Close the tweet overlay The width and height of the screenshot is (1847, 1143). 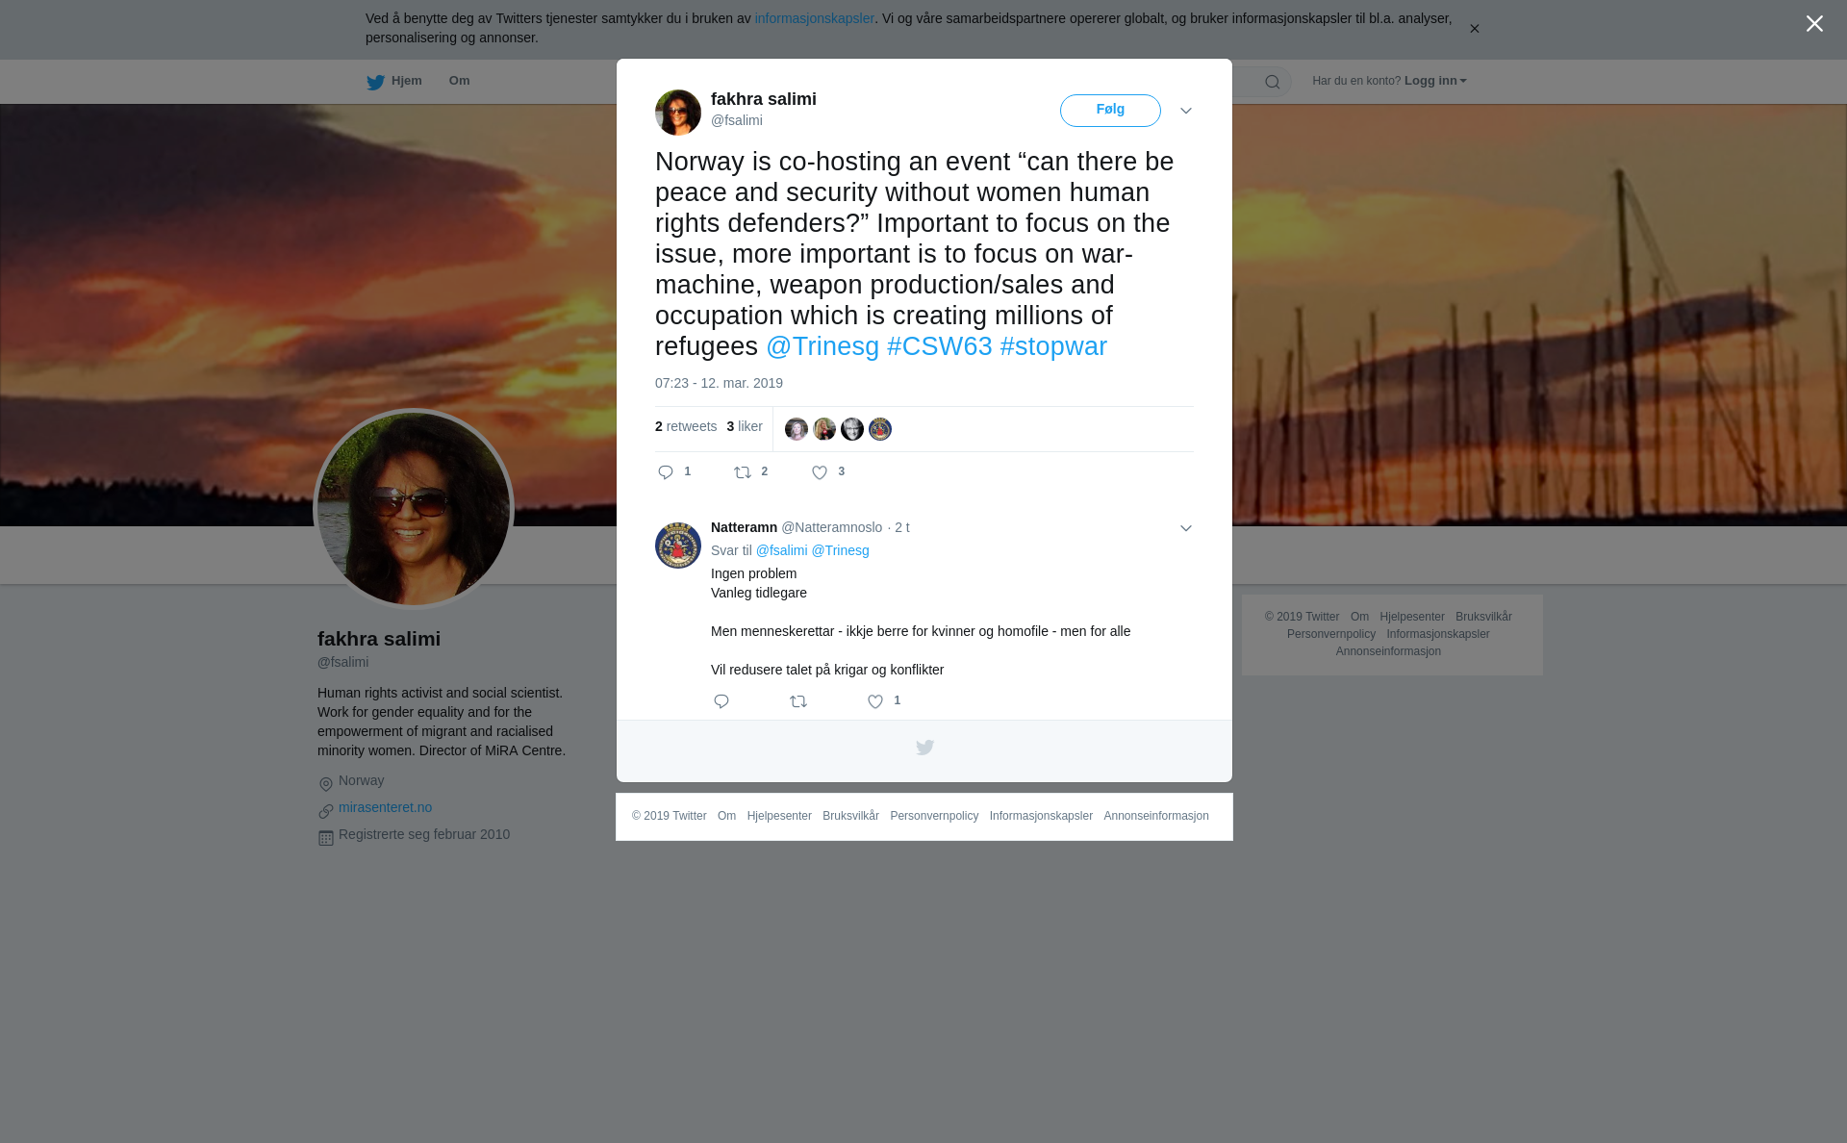pos(1814,24)
